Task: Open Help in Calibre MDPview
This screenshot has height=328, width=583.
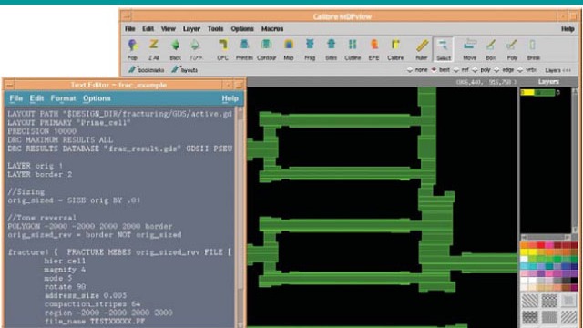Action: coord(568,28)
